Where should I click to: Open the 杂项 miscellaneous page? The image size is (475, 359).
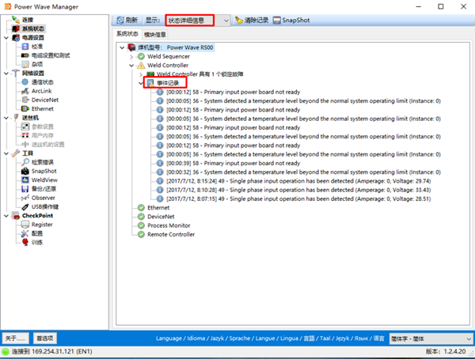37,64
